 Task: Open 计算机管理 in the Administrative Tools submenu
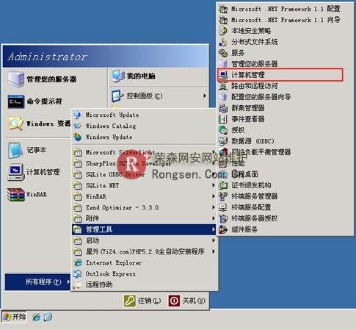[x=280, y=75]
